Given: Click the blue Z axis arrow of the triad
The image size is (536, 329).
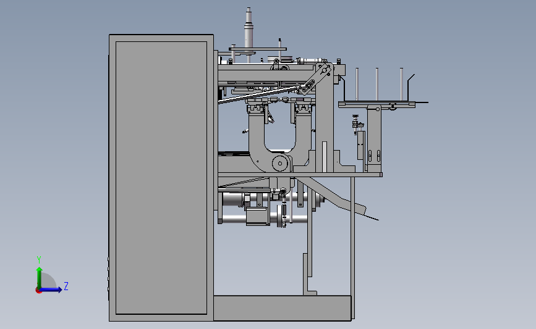Looking at the screenshot, I should [51, 289].
